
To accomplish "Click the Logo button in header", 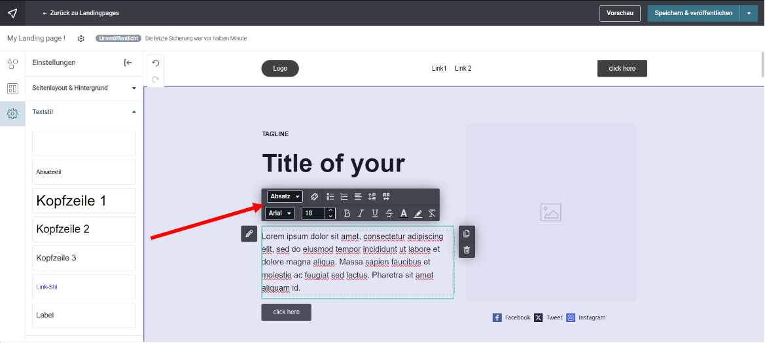I will pos(280,69).
